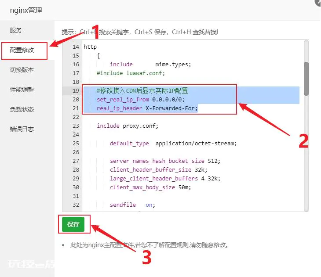Click line number 32 in gutter
The height and width of the screenshot is (277, 321).
pyautogui.click(x=76, y=205)
